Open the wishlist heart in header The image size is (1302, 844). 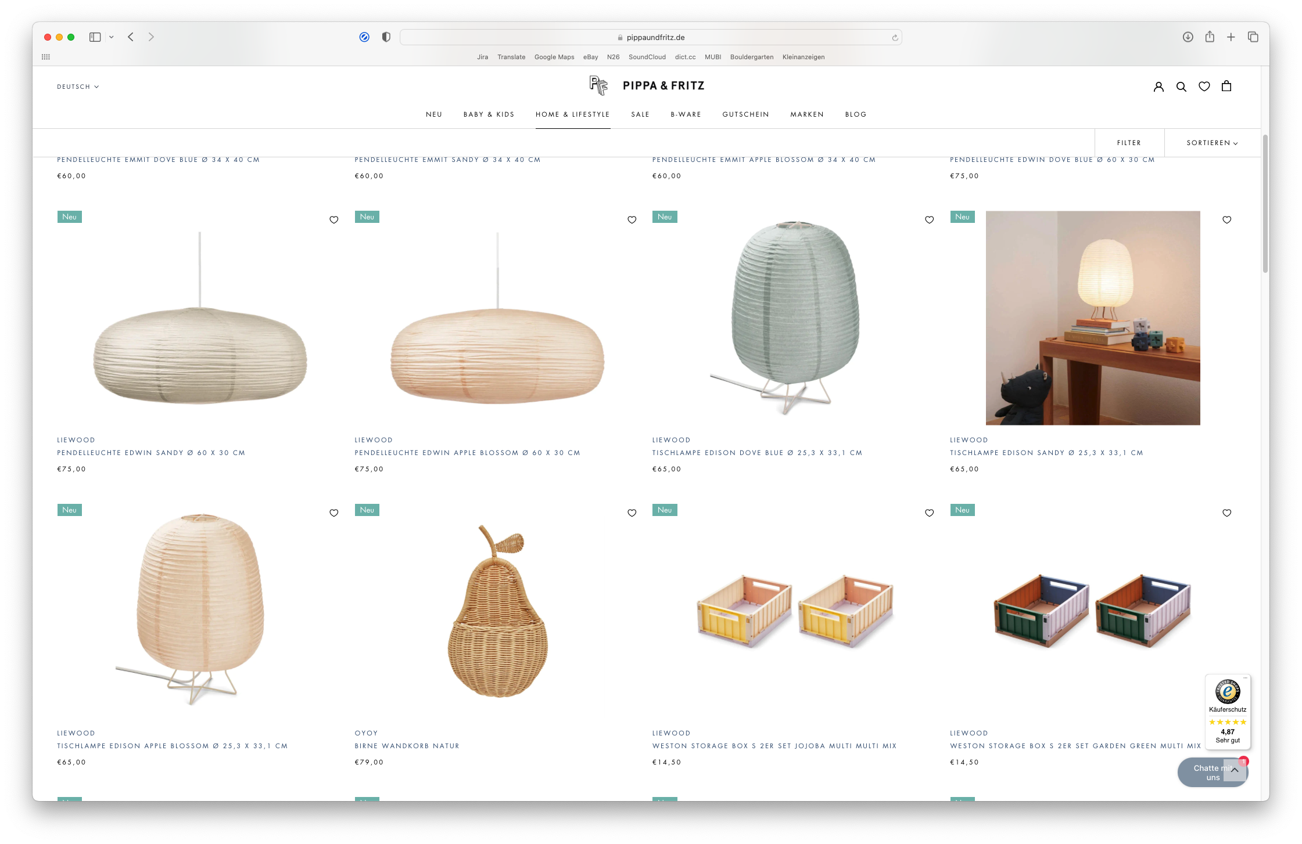pyautogui.click(x=1204, y=86)
